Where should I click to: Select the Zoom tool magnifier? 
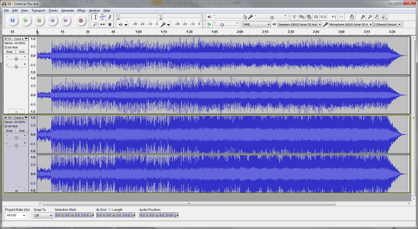[95, 24]
